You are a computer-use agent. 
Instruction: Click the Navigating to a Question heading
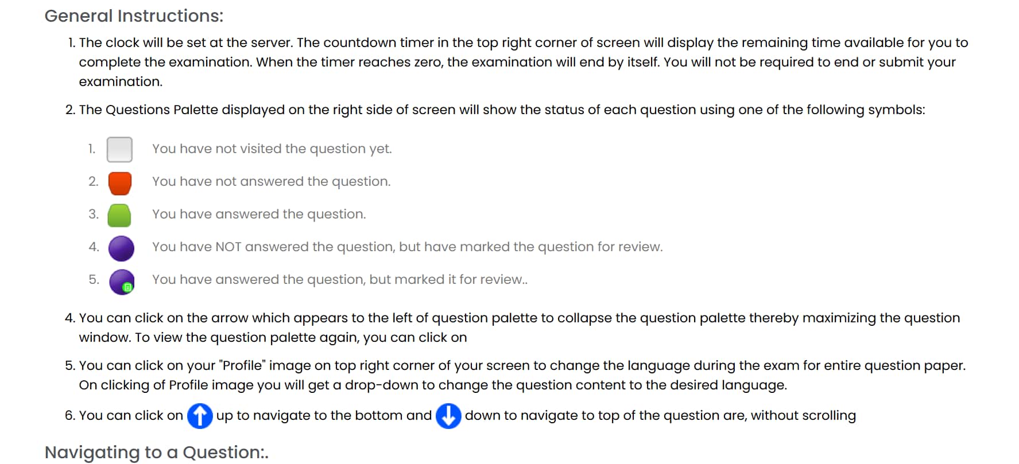coord(156,452)
